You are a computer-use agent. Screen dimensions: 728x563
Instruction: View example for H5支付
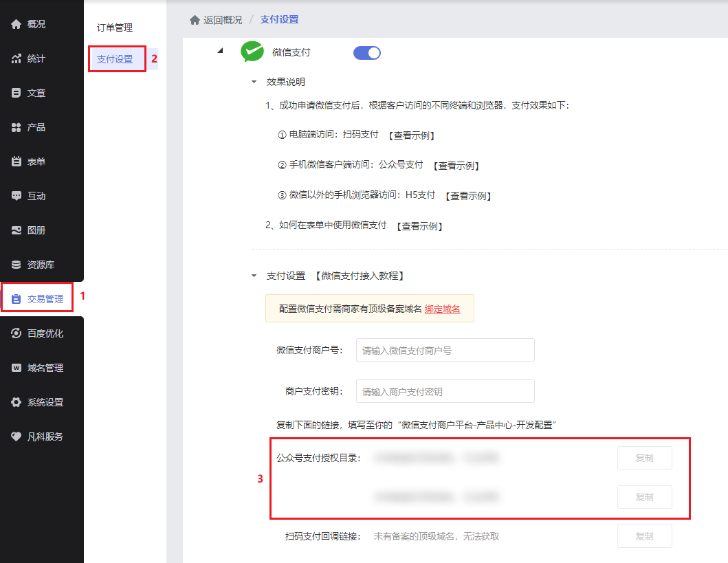(x=468, y=196)
